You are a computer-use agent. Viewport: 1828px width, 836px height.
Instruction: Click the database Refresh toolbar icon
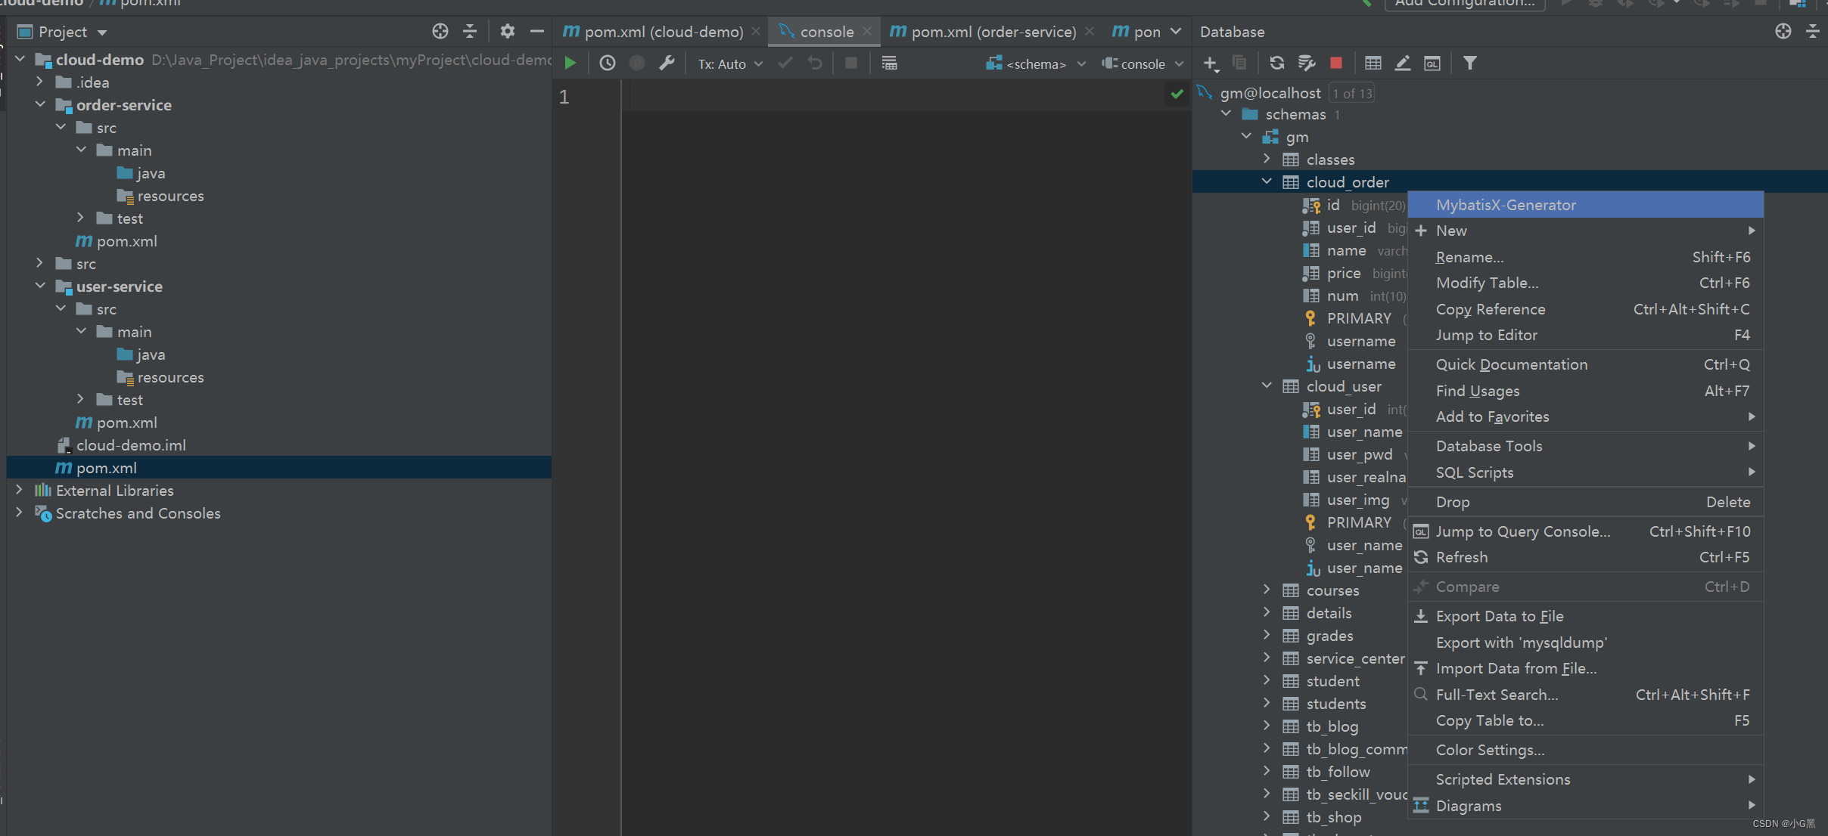click(x=1277, y=63)
